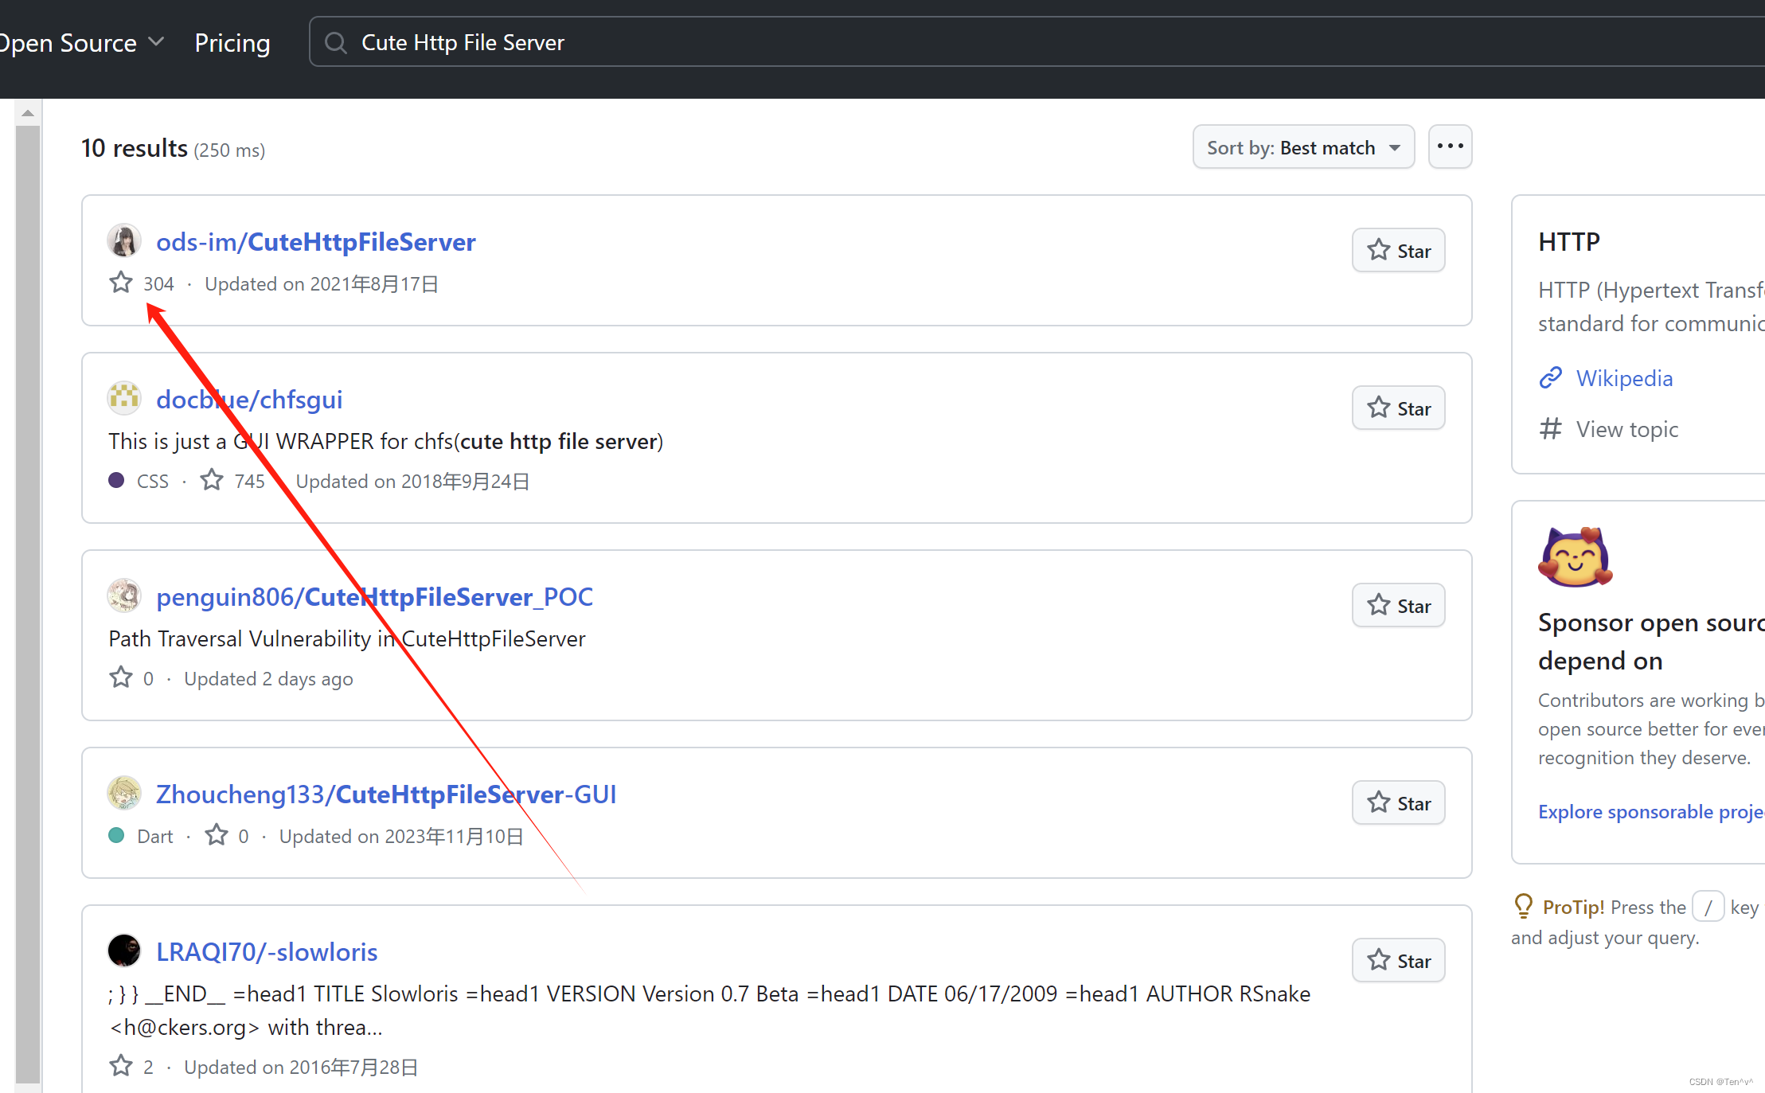The image size is (1765, 1093).
Task: Open Zhoucheng133/CuteHttpFileServer-GUI link
Action: (386, 794)
